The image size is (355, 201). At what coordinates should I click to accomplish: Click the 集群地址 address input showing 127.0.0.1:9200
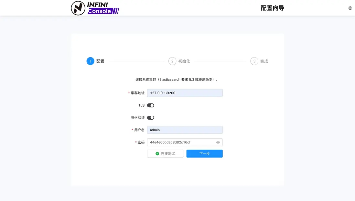click(x=185, y=93)
